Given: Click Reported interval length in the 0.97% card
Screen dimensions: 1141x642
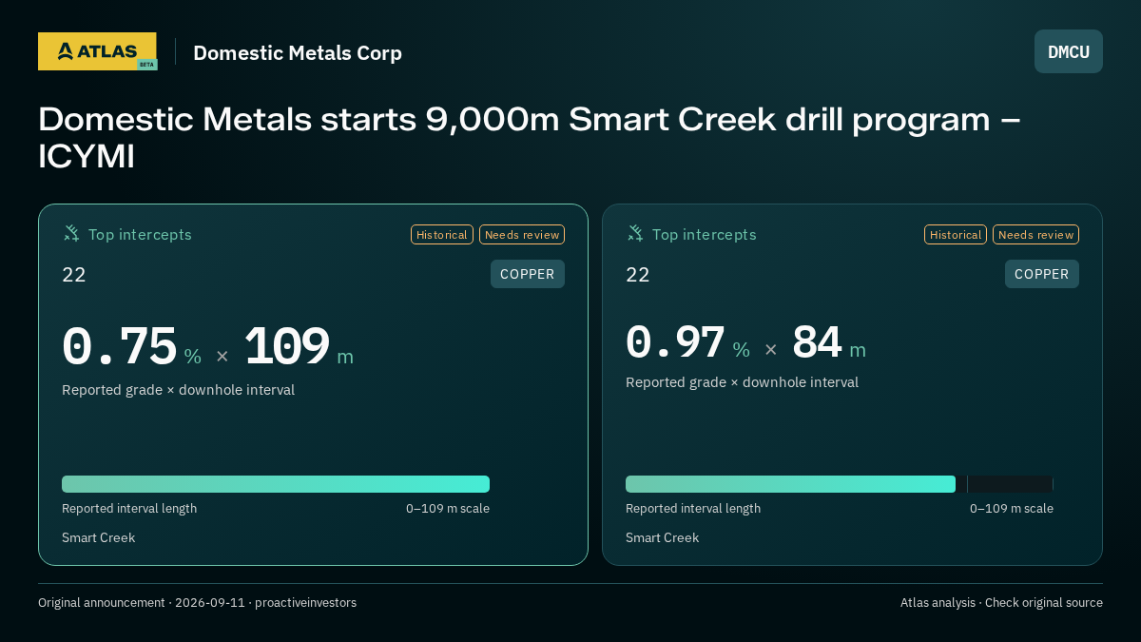Looking at the screenshot, I should click(x=693, y=509).
